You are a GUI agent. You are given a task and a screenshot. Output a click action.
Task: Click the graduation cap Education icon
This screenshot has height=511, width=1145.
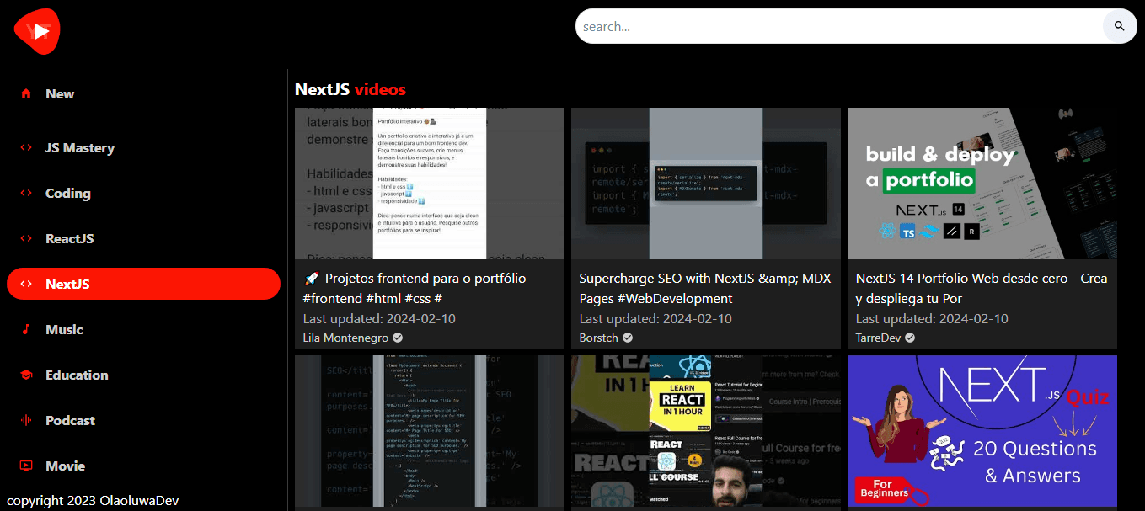(26, 375)
